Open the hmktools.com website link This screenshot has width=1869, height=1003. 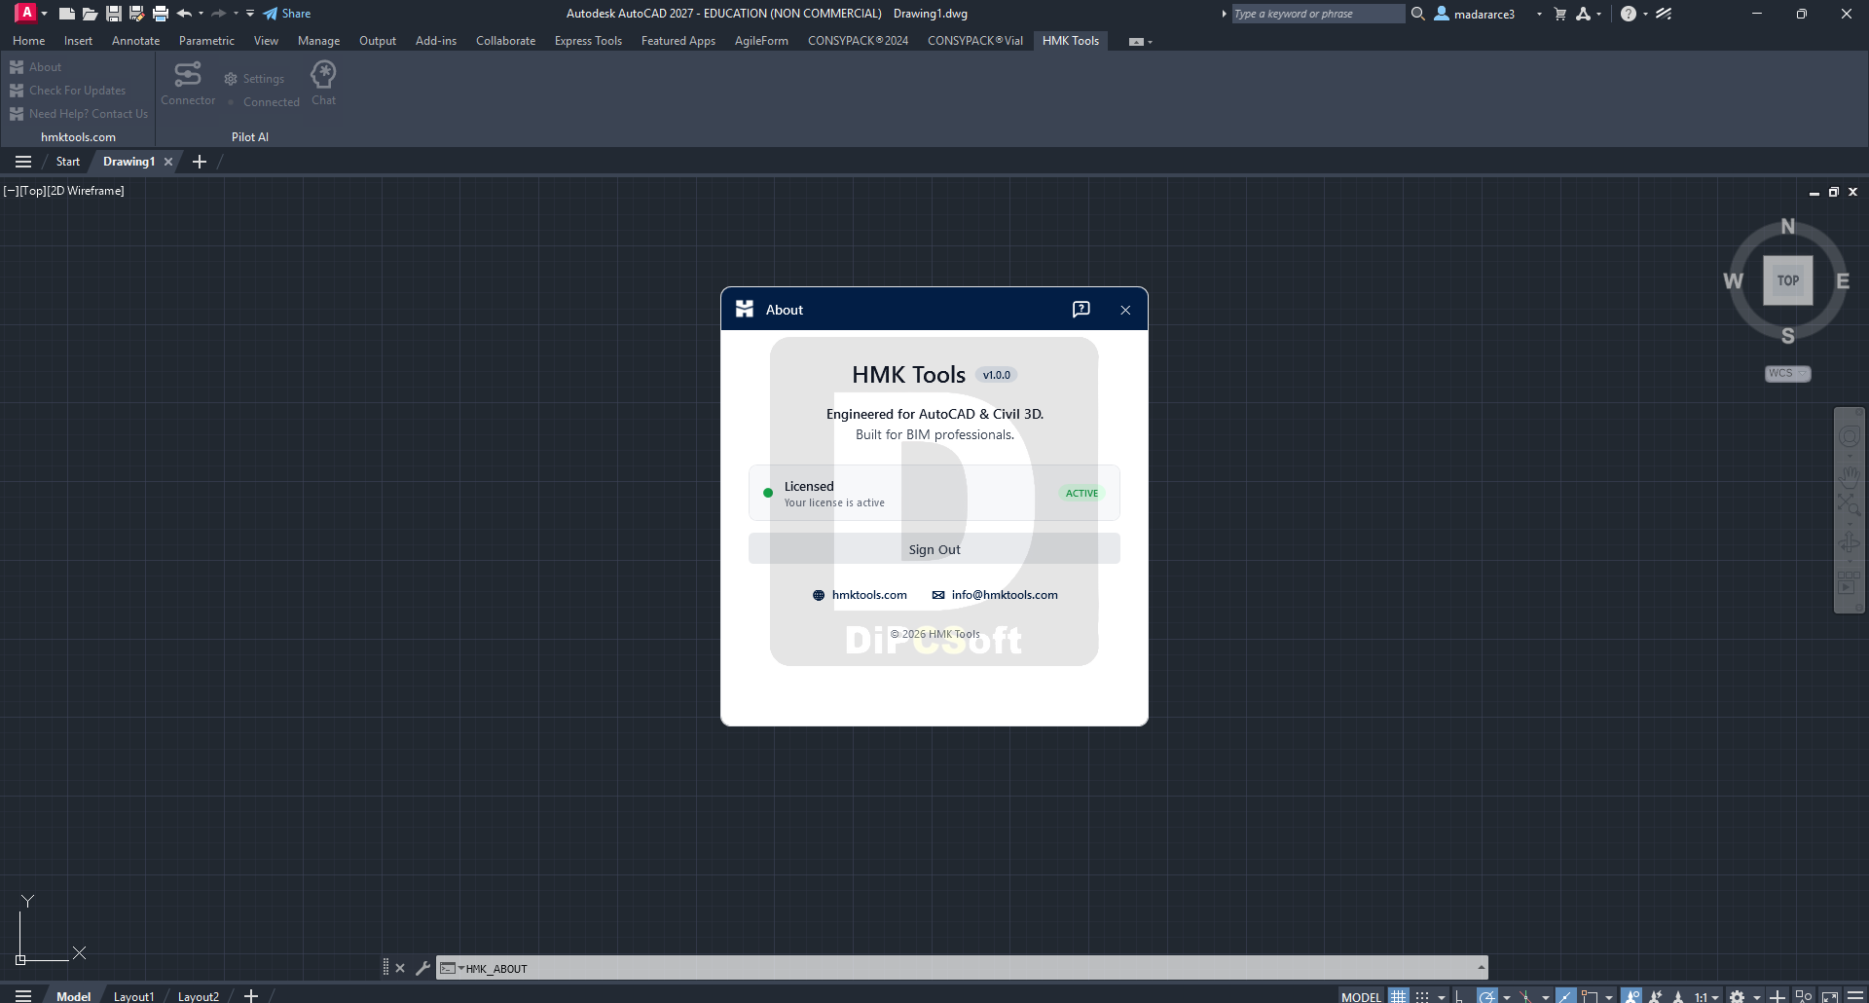861,595
